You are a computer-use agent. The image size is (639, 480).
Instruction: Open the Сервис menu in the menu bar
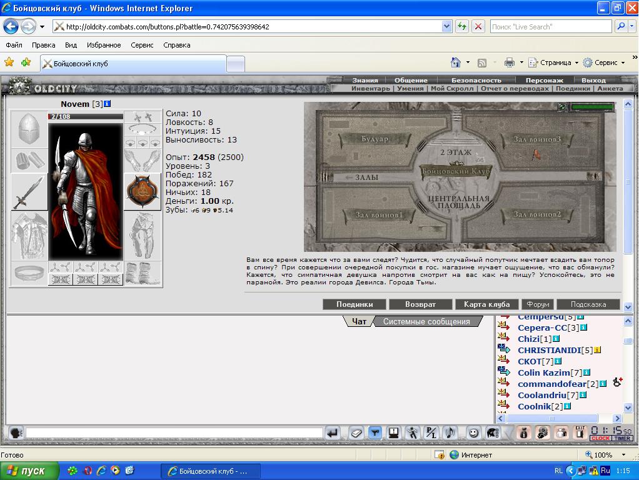point(142,45)
